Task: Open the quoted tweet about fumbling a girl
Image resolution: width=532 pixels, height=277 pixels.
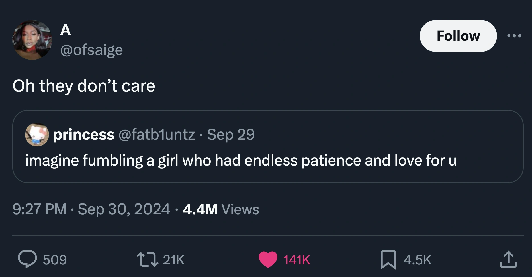Action: tap(241, 160)
